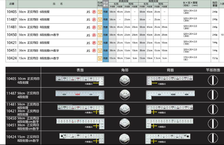
Task: Click product number 10421 in the top table
Action: click(x=12, y=43)
